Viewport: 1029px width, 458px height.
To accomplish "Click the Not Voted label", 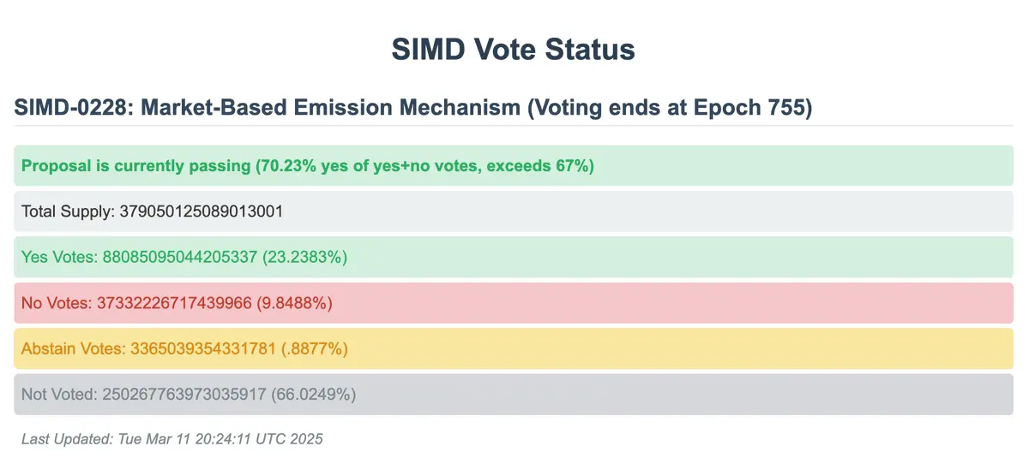I will pos(59,395).
